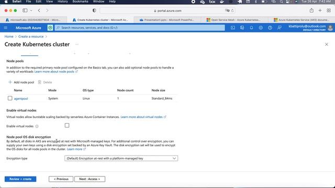
Task: Click the Previous button
Action: (61, 179)
